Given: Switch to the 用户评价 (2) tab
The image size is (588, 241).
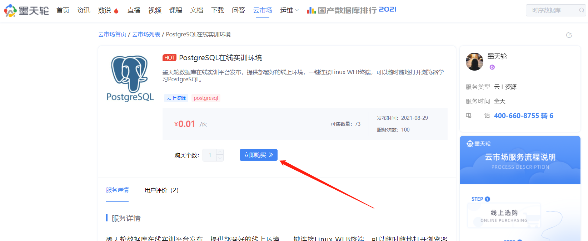Looking at the screenshot, I should (x=161, y=190).
